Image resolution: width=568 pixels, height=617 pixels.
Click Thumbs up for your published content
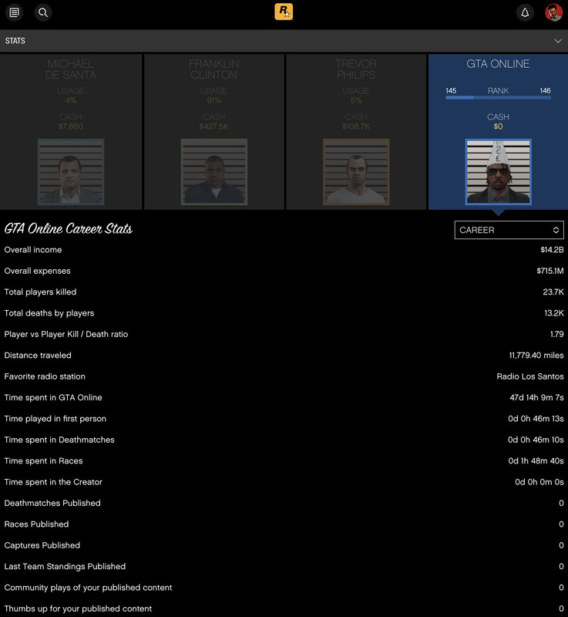78,609
